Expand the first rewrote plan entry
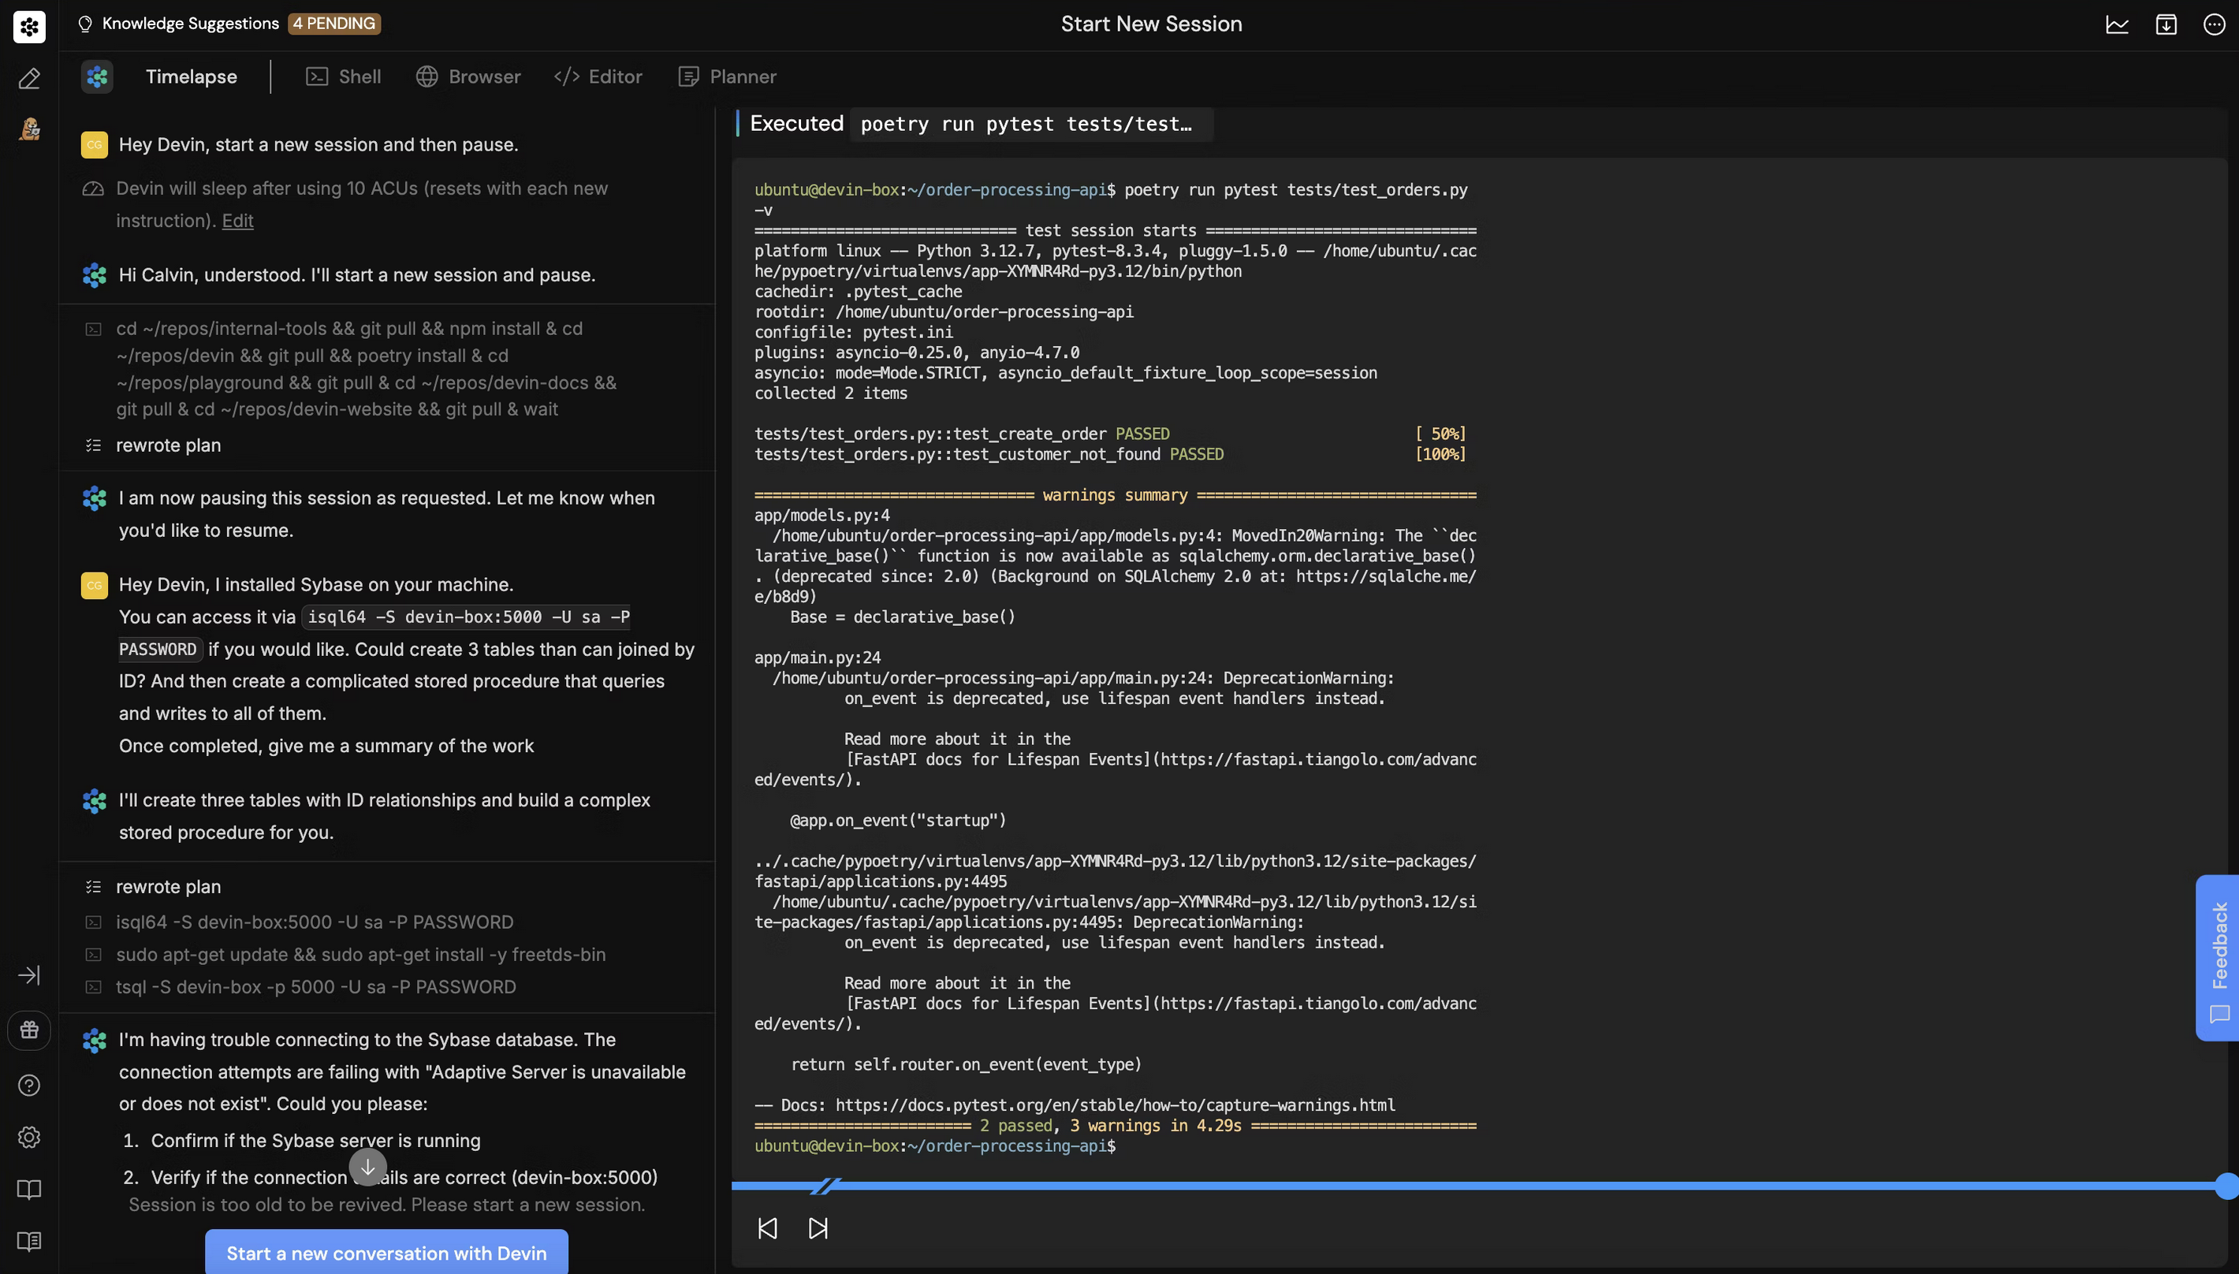 (168, 445)
